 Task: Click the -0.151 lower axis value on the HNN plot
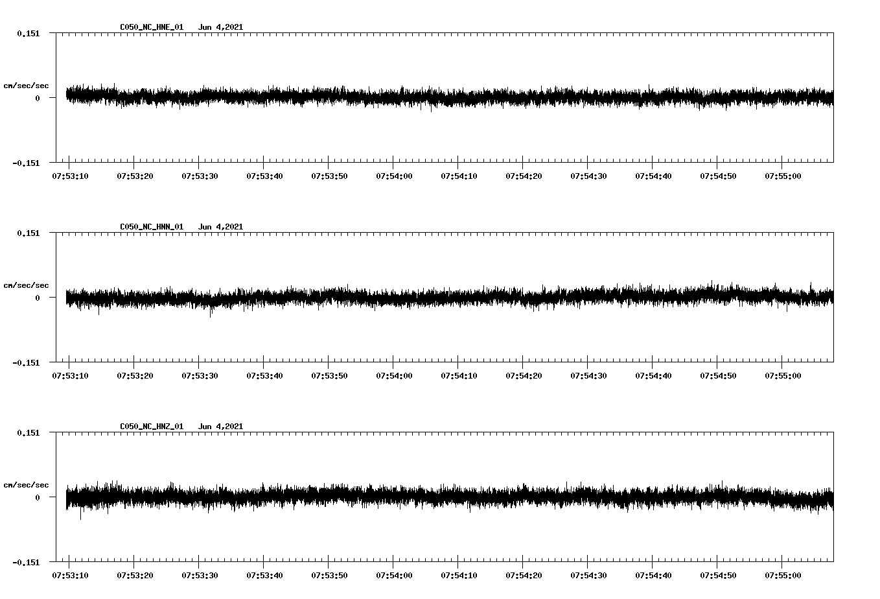click(26, 363)
